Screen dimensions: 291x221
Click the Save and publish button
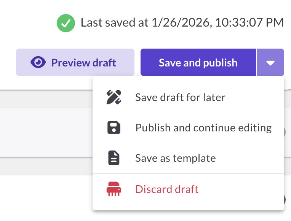198,62
